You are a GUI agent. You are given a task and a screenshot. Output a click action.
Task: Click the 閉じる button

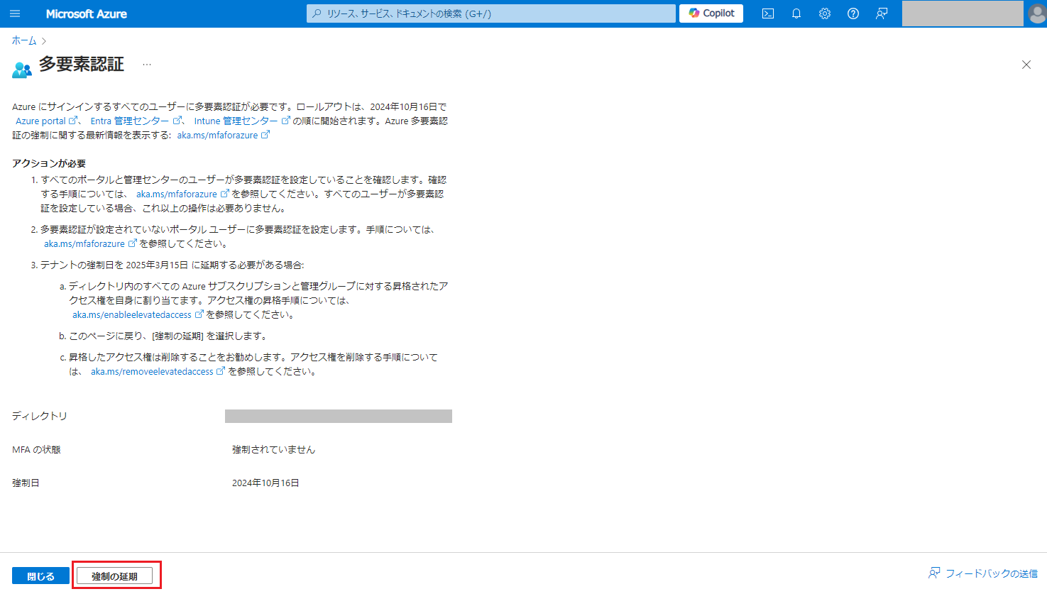tap(40, 575)
